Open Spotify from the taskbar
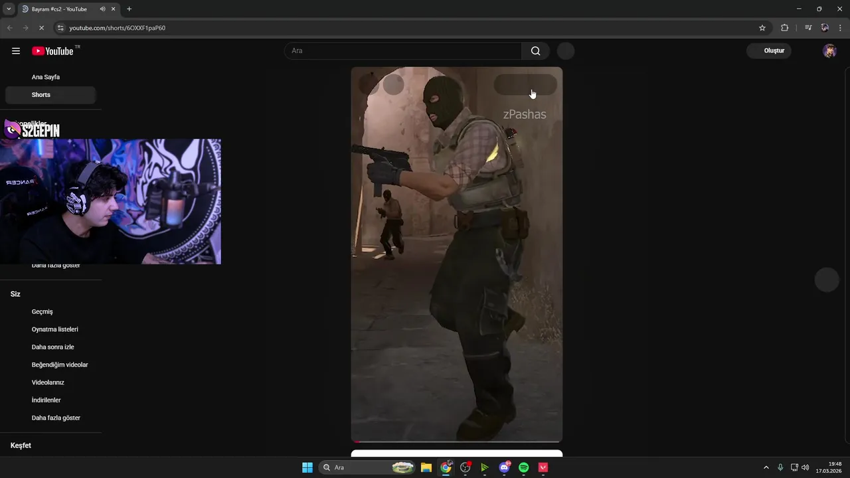Viewport: 850px width, 478px height. click(524, 467)
